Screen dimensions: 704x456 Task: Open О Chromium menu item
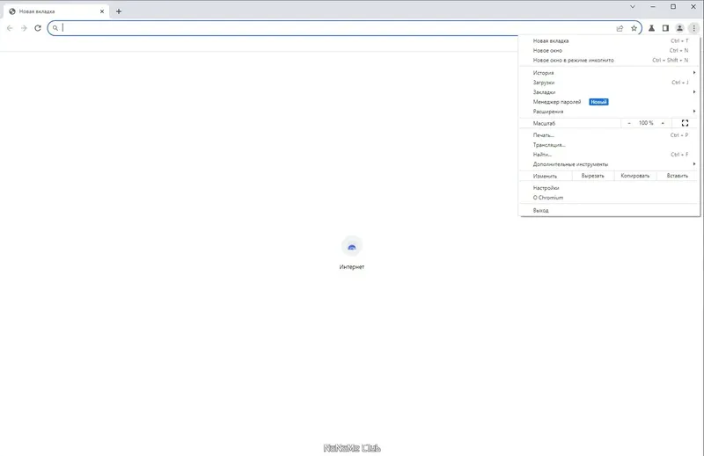609,198
